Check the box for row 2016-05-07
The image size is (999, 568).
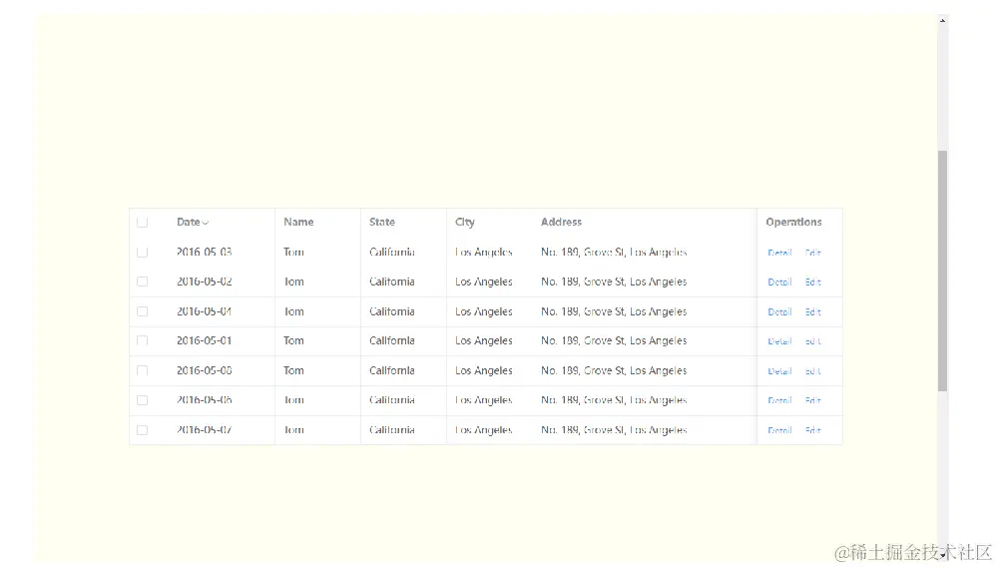[142, 430]
